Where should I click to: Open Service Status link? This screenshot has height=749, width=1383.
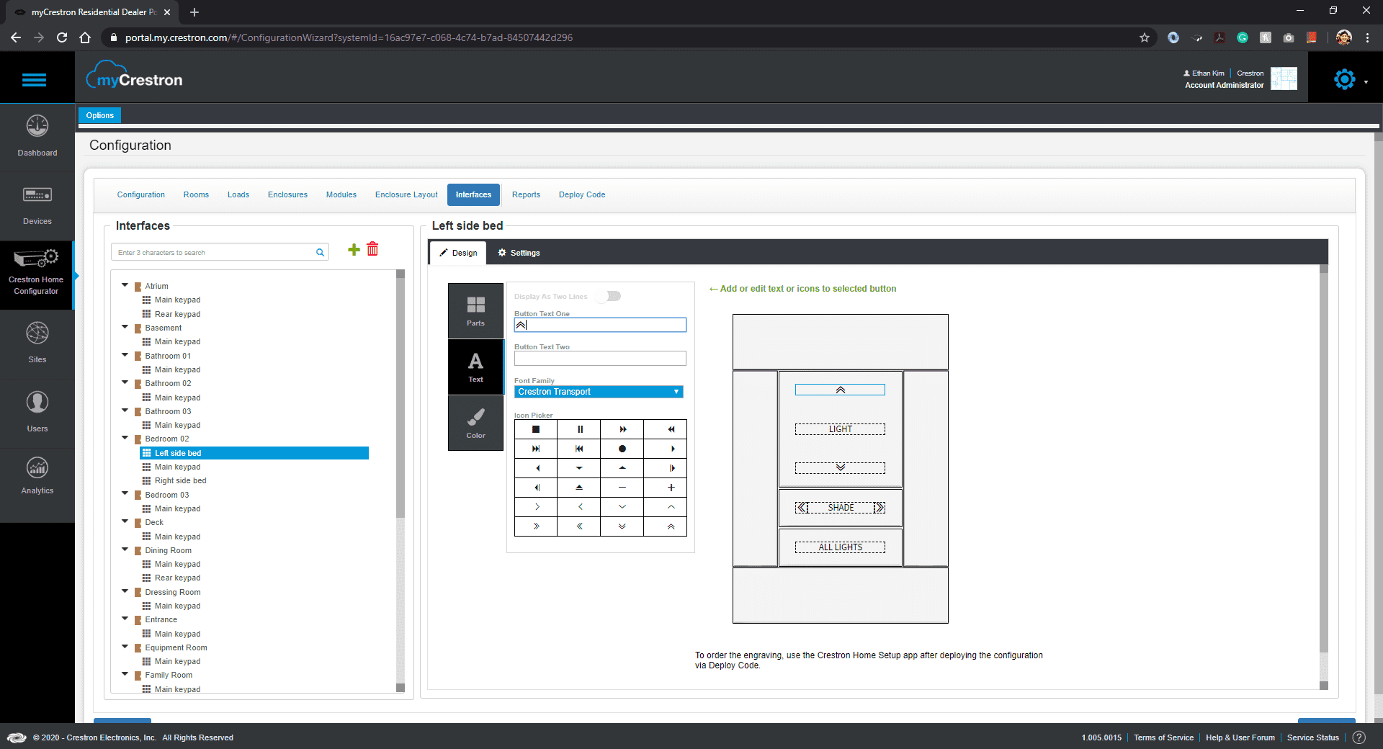point(1312,737)
